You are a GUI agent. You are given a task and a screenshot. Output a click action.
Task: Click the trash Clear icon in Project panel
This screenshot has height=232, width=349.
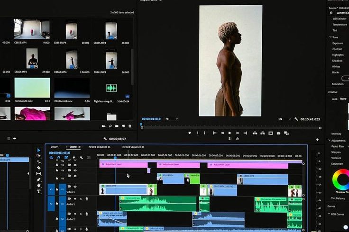pos(130,126)
